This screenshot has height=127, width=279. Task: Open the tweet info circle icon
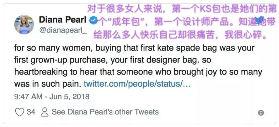click(261, 113)
